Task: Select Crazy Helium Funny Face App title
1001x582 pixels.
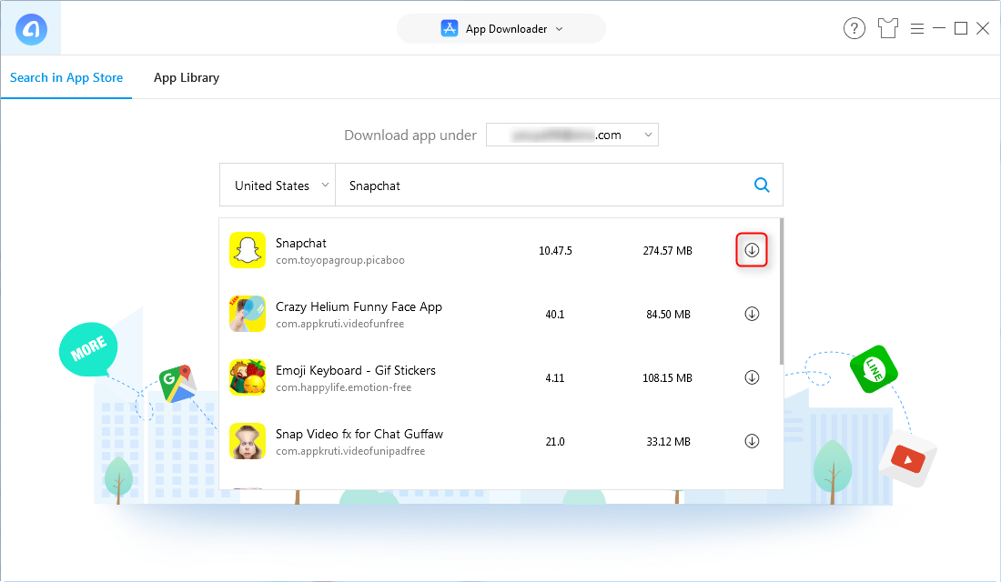Action: [359, 307]
